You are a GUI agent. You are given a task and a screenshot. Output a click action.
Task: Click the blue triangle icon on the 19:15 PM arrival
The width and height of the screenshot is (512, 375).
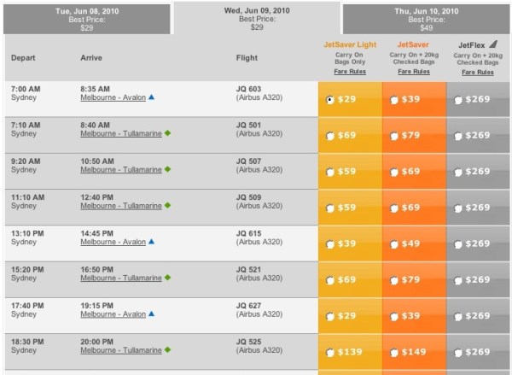click(x=152, y=313)
